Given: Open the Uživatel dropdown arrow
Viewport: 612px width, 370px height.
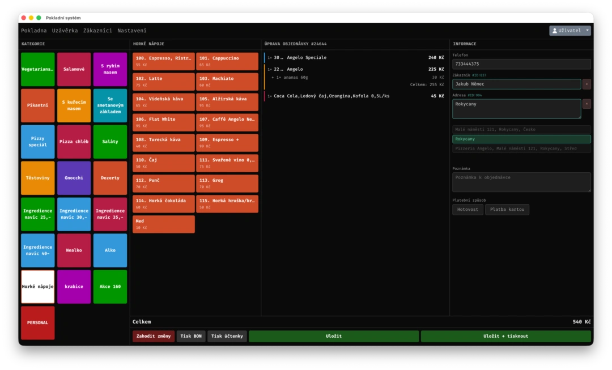Looking at the screenshot, I should 587,31.
